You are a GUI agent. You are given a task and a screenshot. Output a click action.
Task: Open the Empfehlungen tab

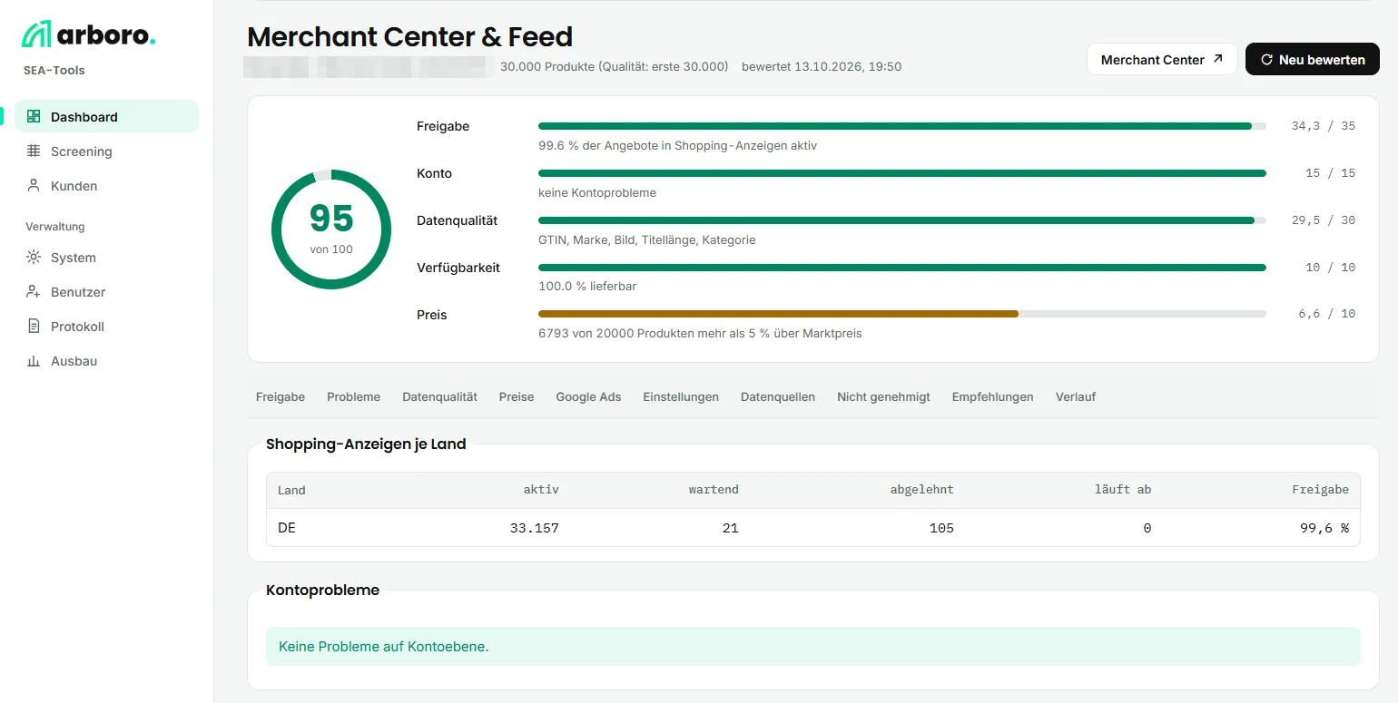tap(992, 396)
